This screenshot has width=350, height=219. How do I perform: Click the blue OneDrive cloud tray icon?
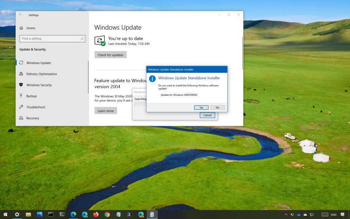click(299, 215)
